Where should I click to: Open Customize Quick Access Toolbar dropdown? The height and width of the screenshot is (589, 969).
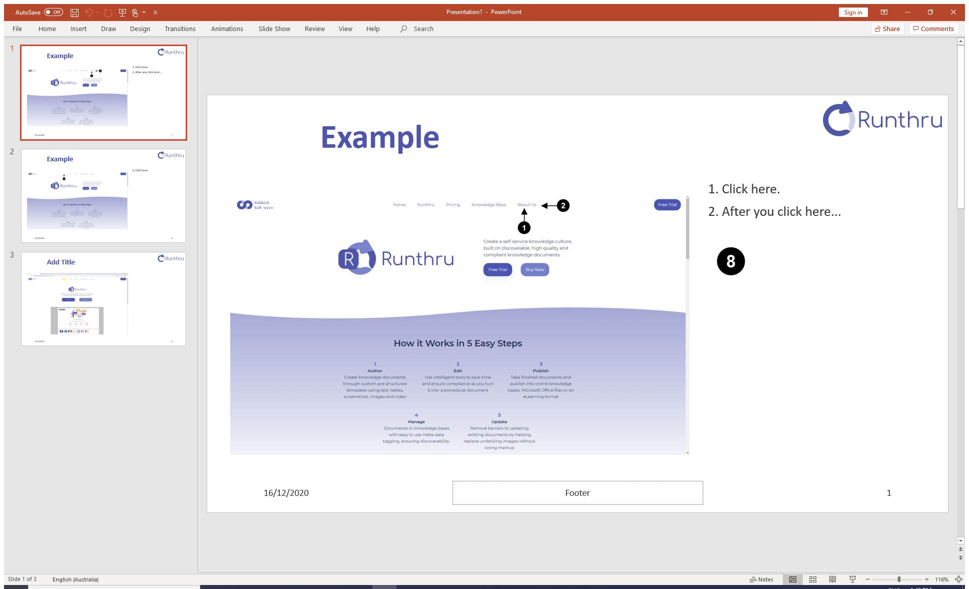click(156, 13)
